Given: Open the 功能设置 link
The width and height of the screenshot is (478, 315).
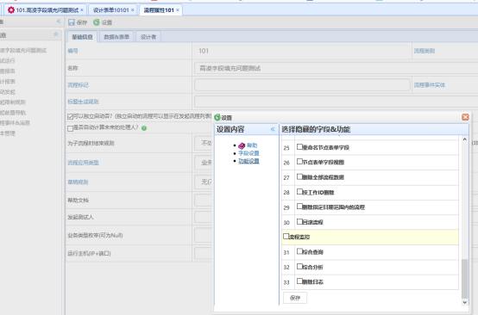Looking at the screenshot, I should (248, 161).
